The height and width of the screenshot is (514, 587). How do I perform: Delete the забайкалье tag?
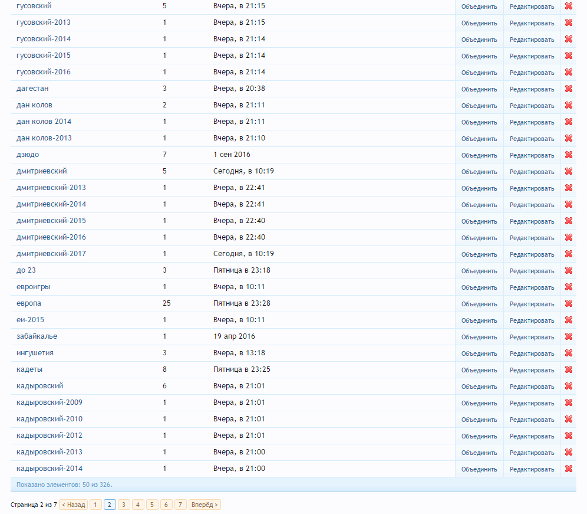tap(569, 336)
